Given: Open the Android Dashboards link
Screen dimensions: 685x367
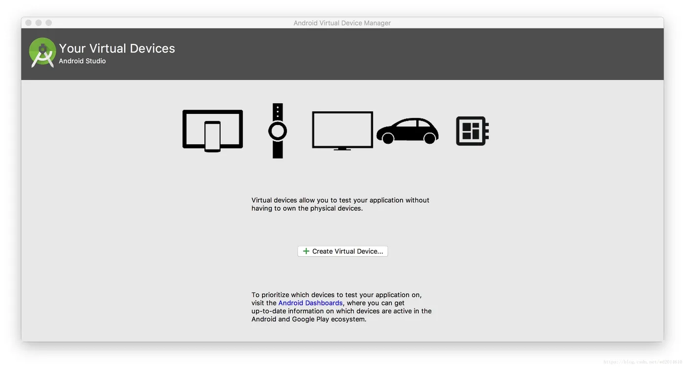Looking at the screenshot, I should (x=310, y=303).
